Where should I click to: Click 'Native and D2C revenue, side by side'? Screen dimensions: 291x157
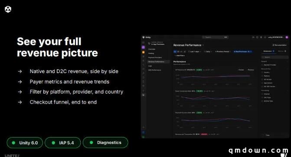(74, 71)
